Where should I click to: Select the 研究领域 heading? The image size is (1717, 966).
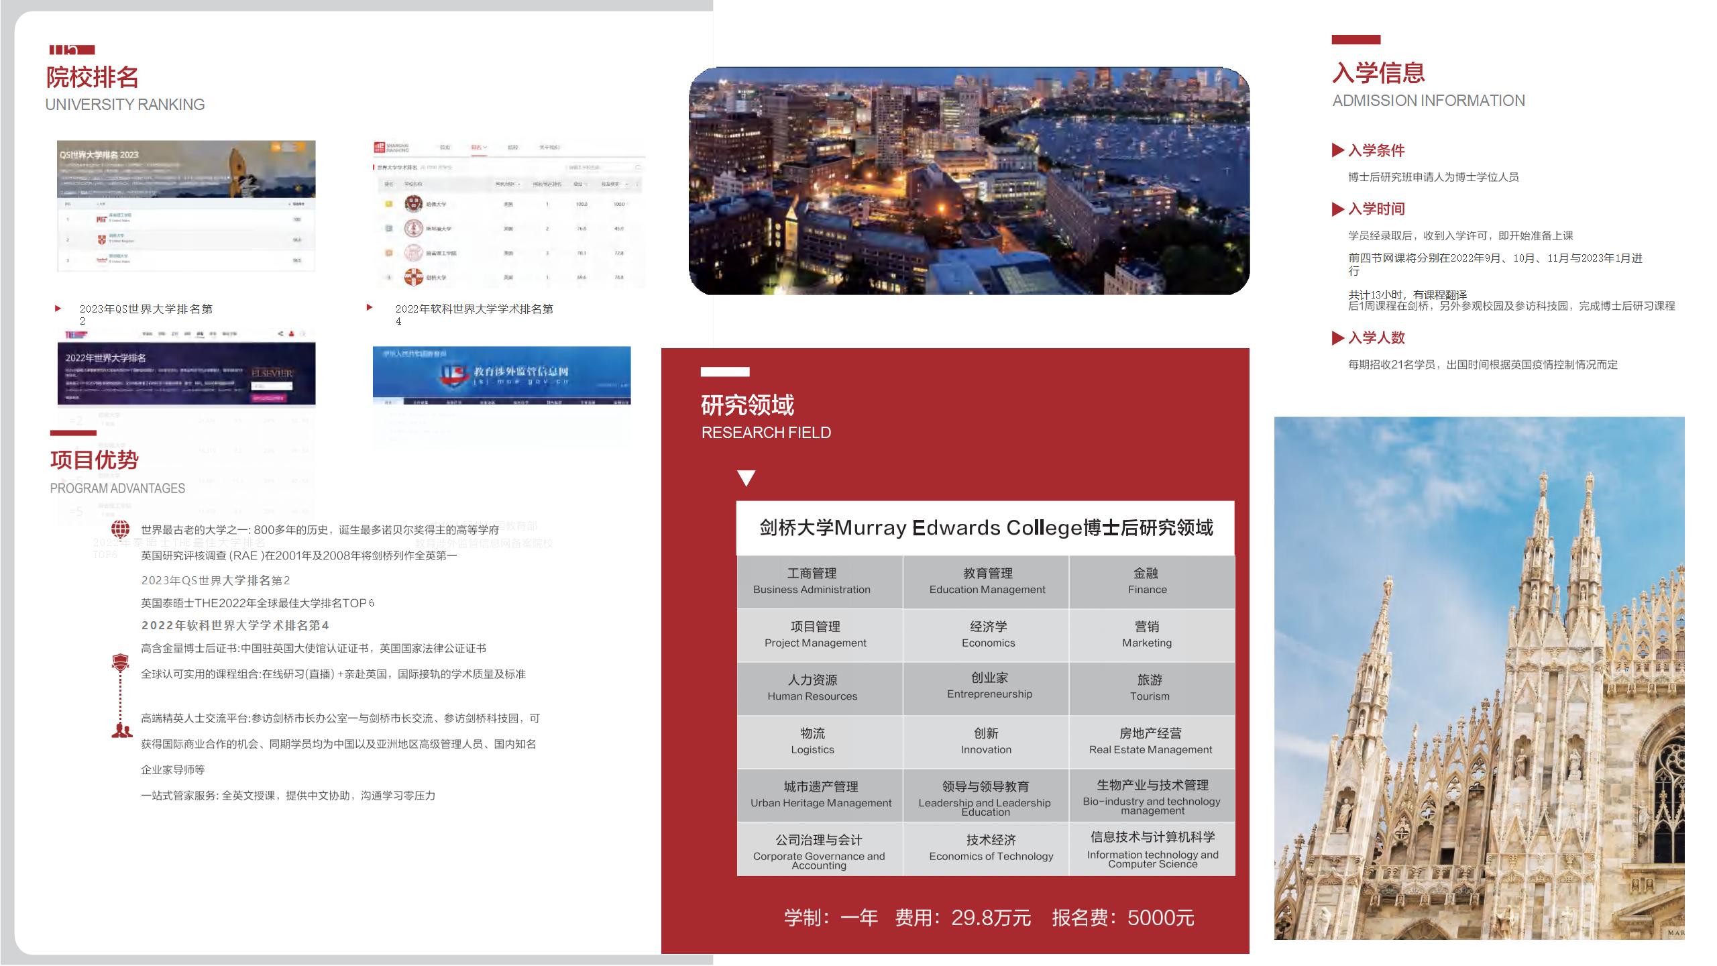[x=747, y=405]
